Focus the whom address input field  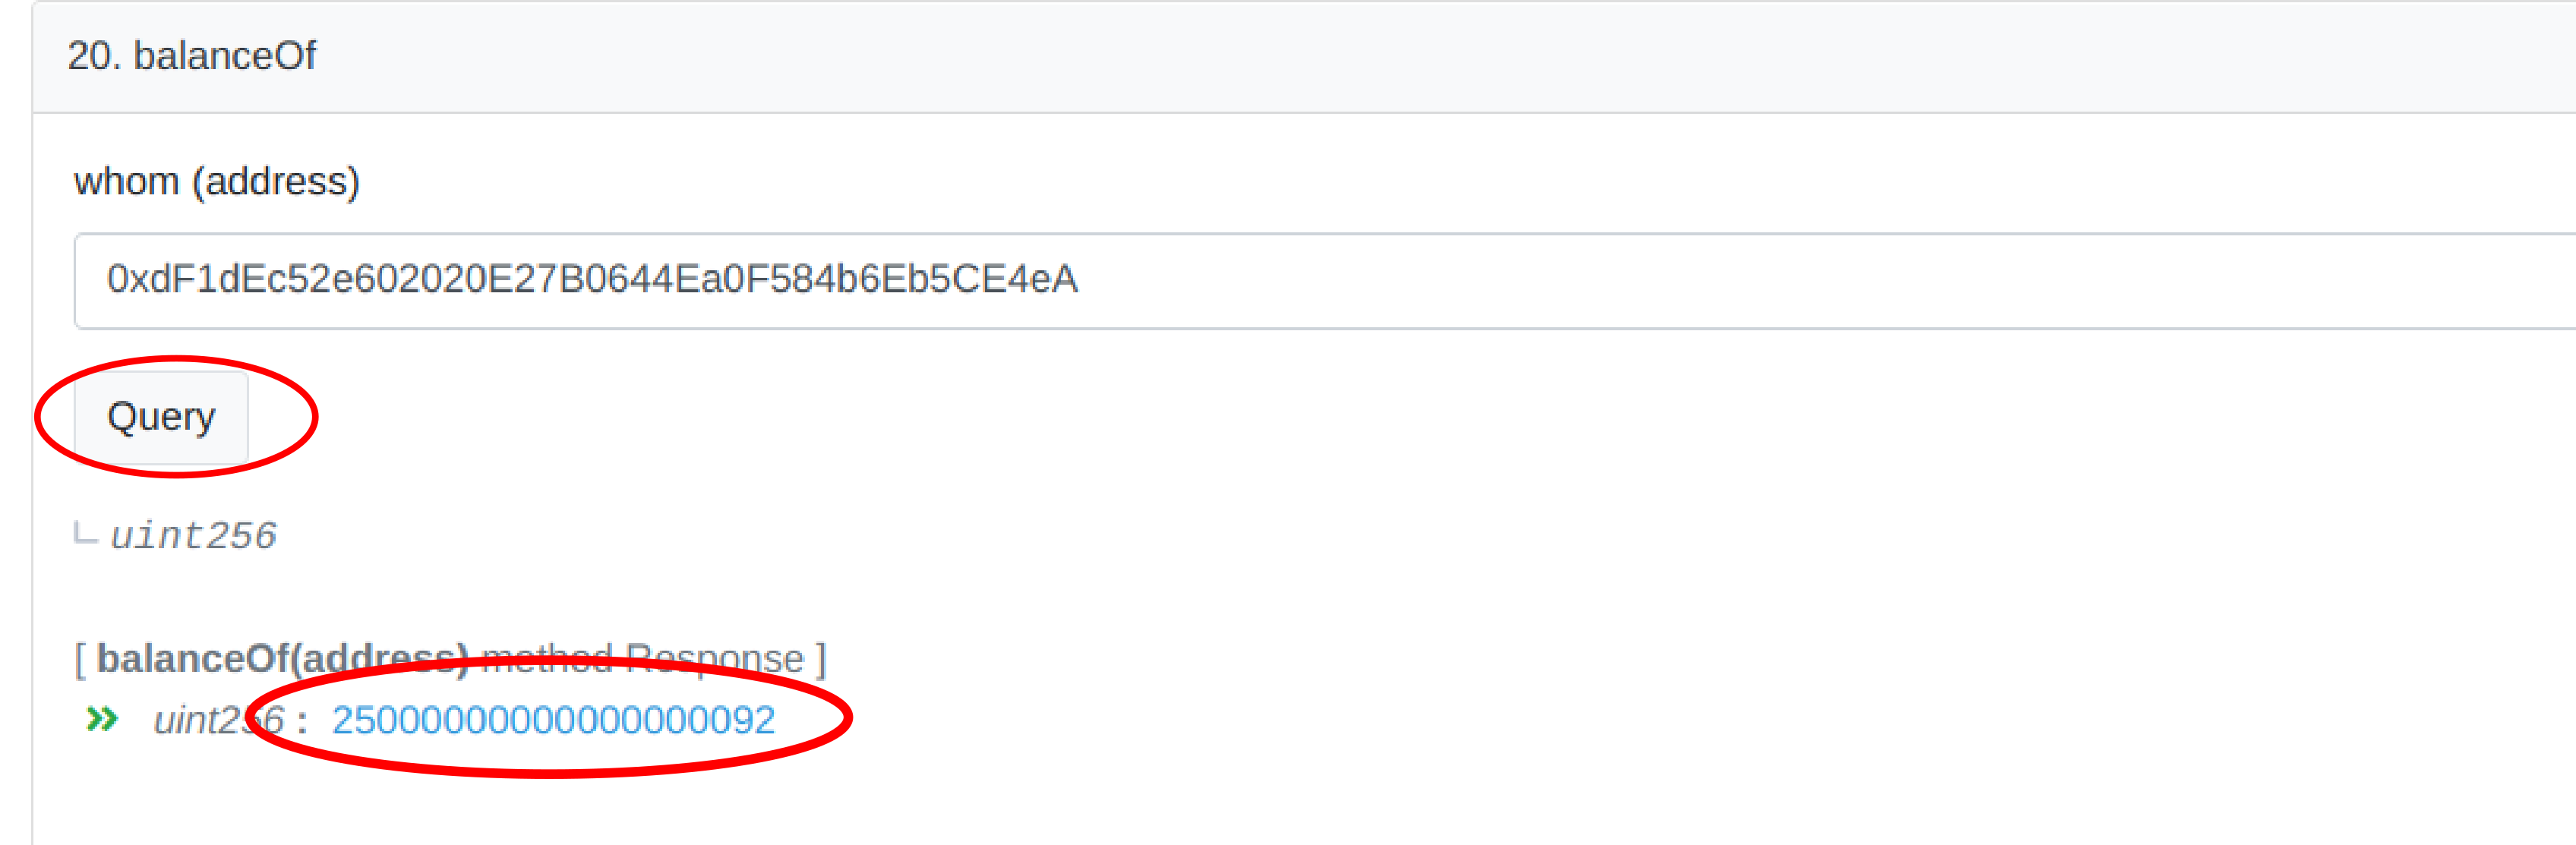[1300, 280]
